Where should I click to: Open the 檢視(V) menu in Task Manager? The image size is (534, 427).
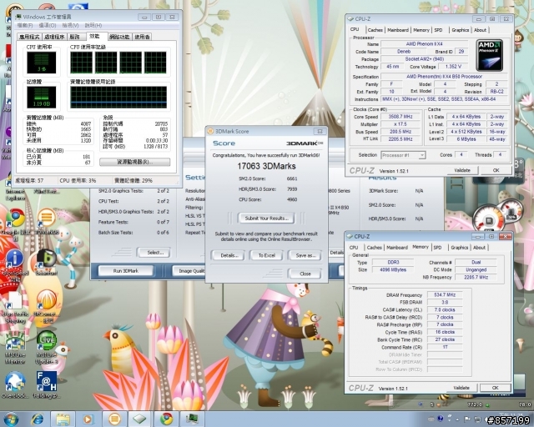[x=70, y=26]
